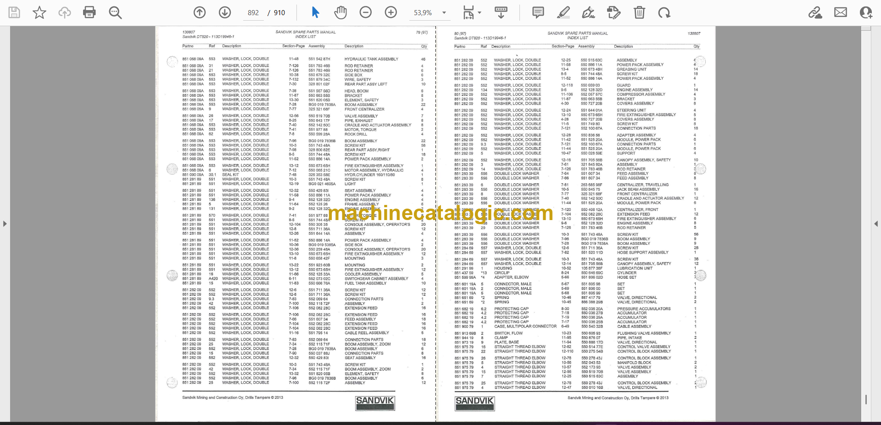Viewport: 881px width, 425px height.
Task: Click the total page count 910
Action: pyautogui.click(x=279, y=13)
